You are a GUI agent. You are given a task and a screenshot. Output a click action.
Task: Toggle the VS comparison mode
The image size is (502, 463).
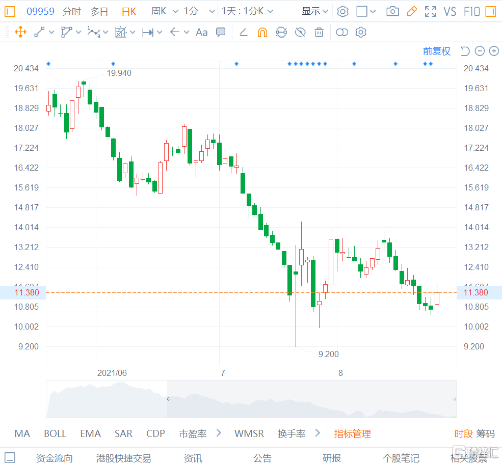point(450,11)
